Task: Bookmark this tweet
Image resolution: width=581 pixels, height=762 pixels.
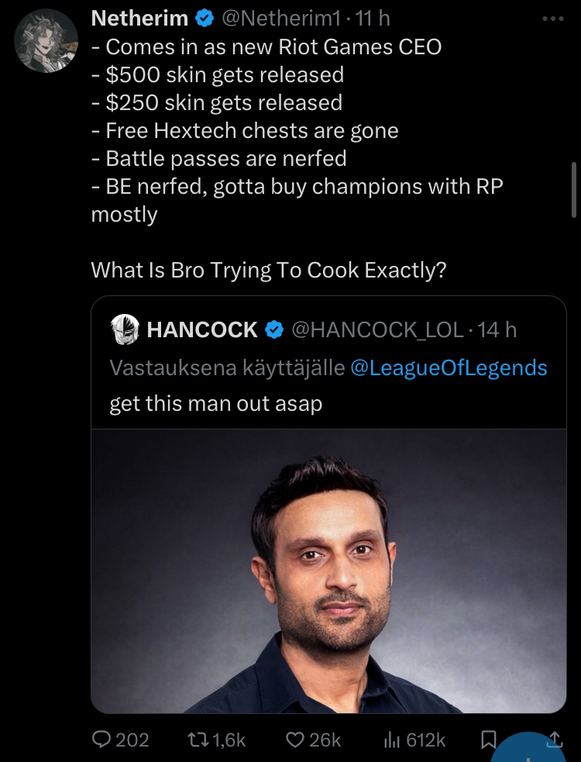Action: [488, 740]
